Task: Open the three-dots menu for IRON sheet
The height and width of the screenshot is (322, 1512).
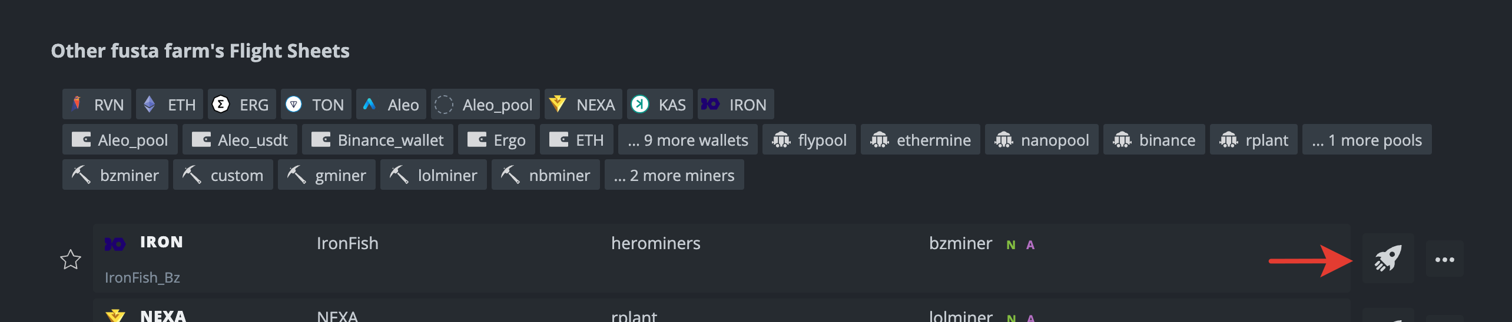Action: [x=1444, y=259]
